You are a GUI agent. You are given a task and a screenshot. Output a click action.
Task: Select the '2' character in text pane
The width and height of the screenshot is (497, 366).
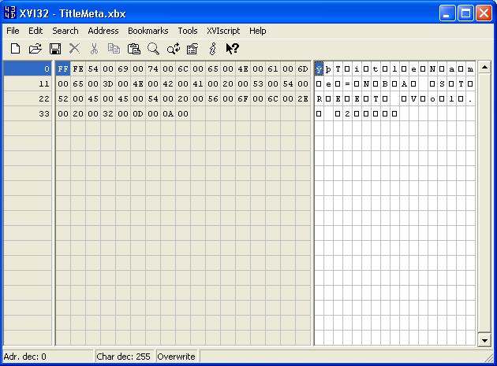tap(347, 113)
